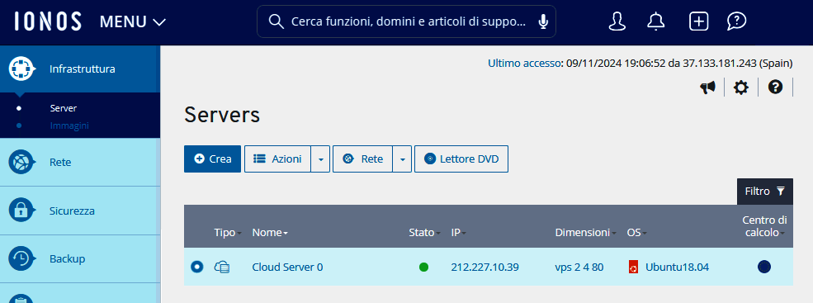813x303 pixels.
Task: Click the Backup clock icon
Action: pos(21,258)
